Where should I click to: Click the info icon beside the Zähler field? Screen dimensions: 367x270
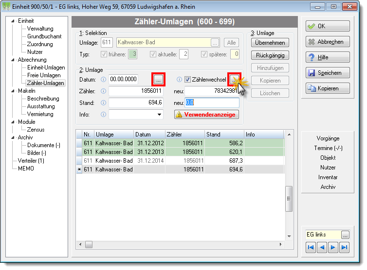103,91
